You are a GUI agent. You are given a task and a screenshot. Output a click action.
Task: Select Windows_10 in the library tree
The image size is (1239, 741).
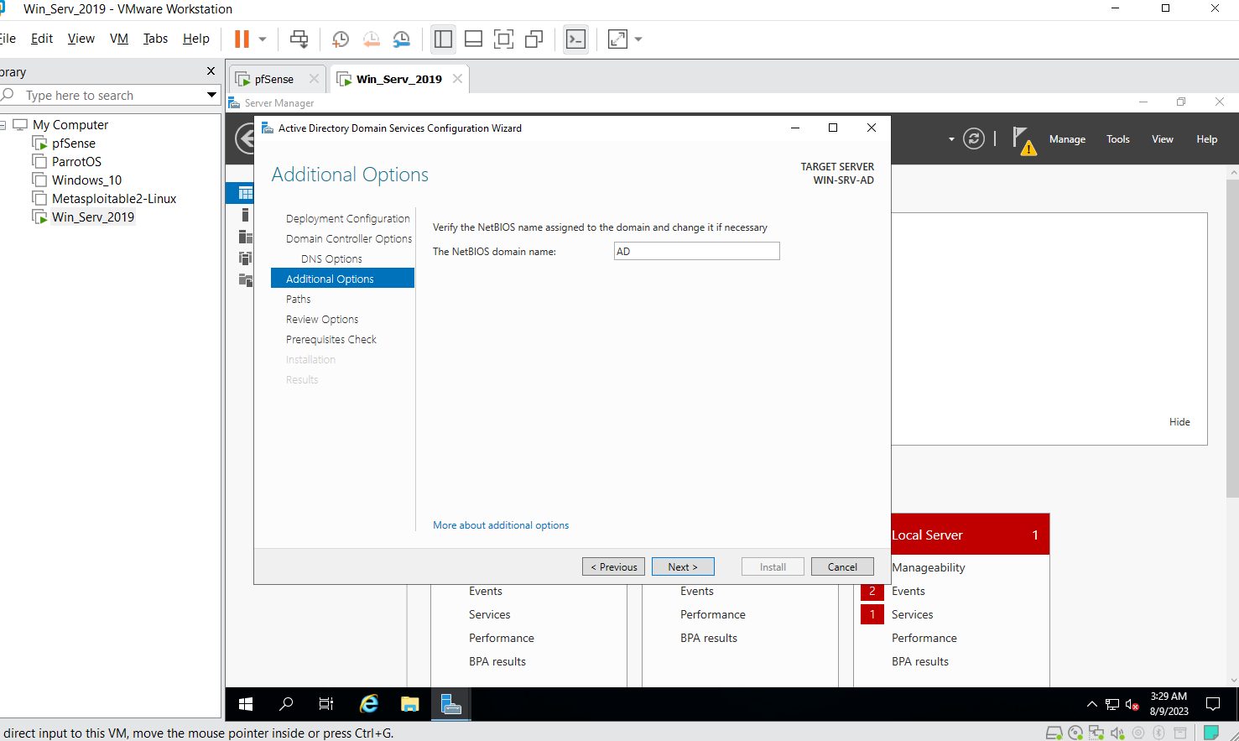click(86, 180)
